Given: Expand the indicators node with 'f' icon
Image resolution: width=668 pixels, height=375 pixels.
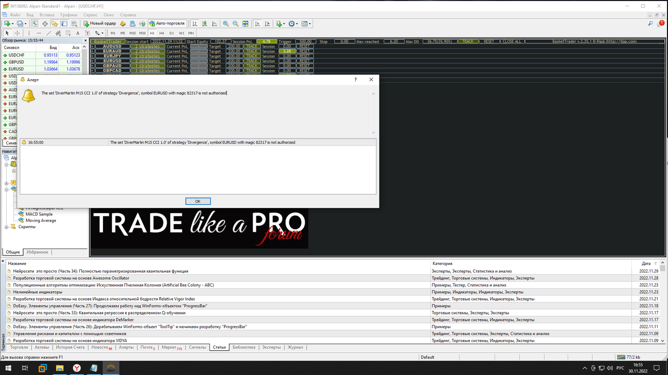Looking at the screenshot, I should [6, 183].
